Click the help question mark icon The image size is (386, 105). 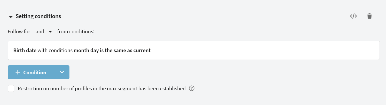(192, 88)
